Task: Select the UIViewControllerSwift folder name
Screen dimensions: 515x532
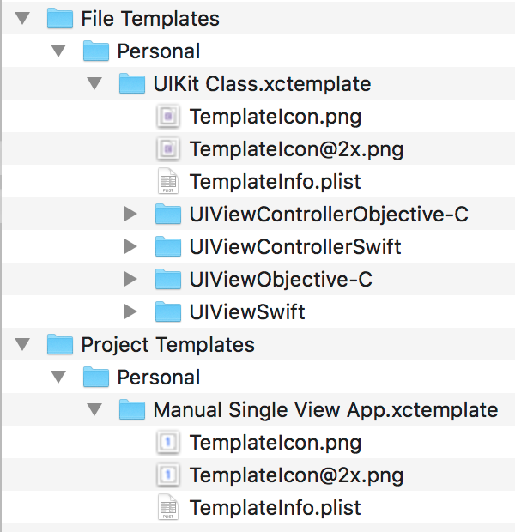Action: (295, 246)
